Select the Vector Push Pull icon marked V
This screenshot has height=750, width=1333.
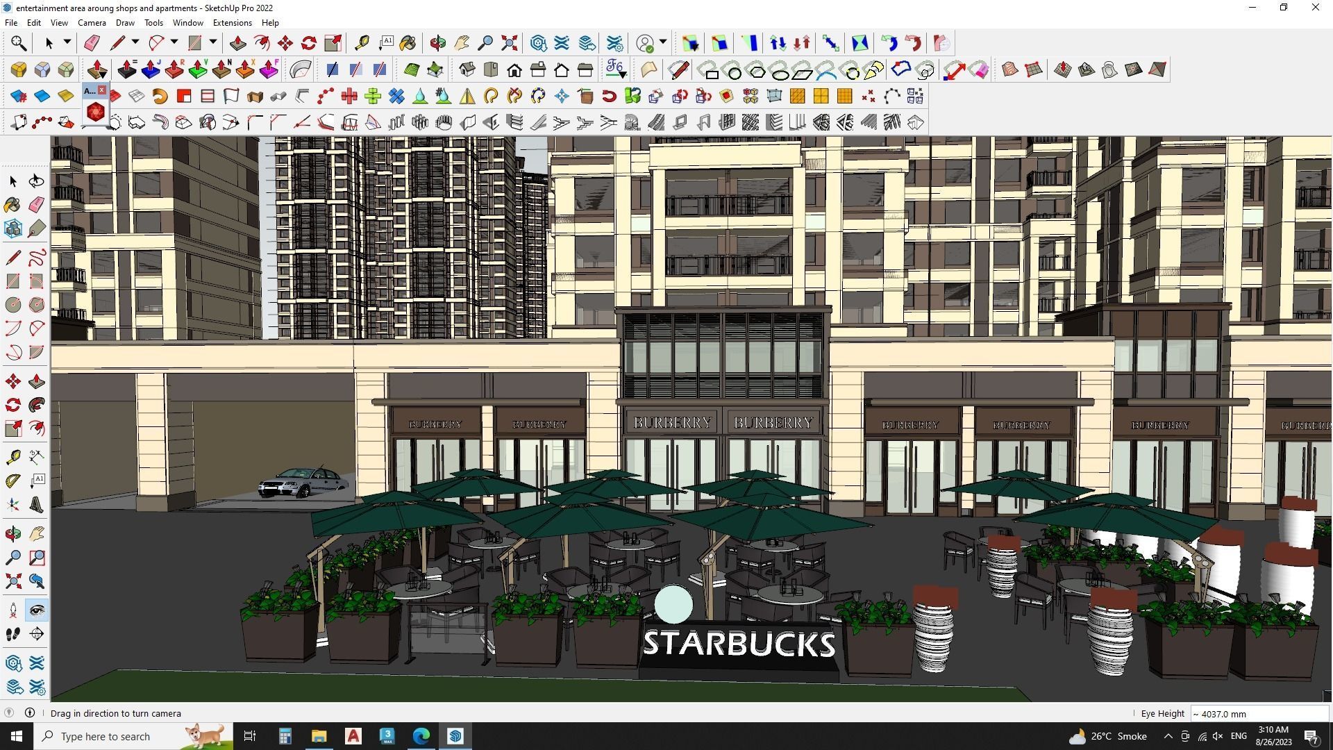(x=198, y=69)
